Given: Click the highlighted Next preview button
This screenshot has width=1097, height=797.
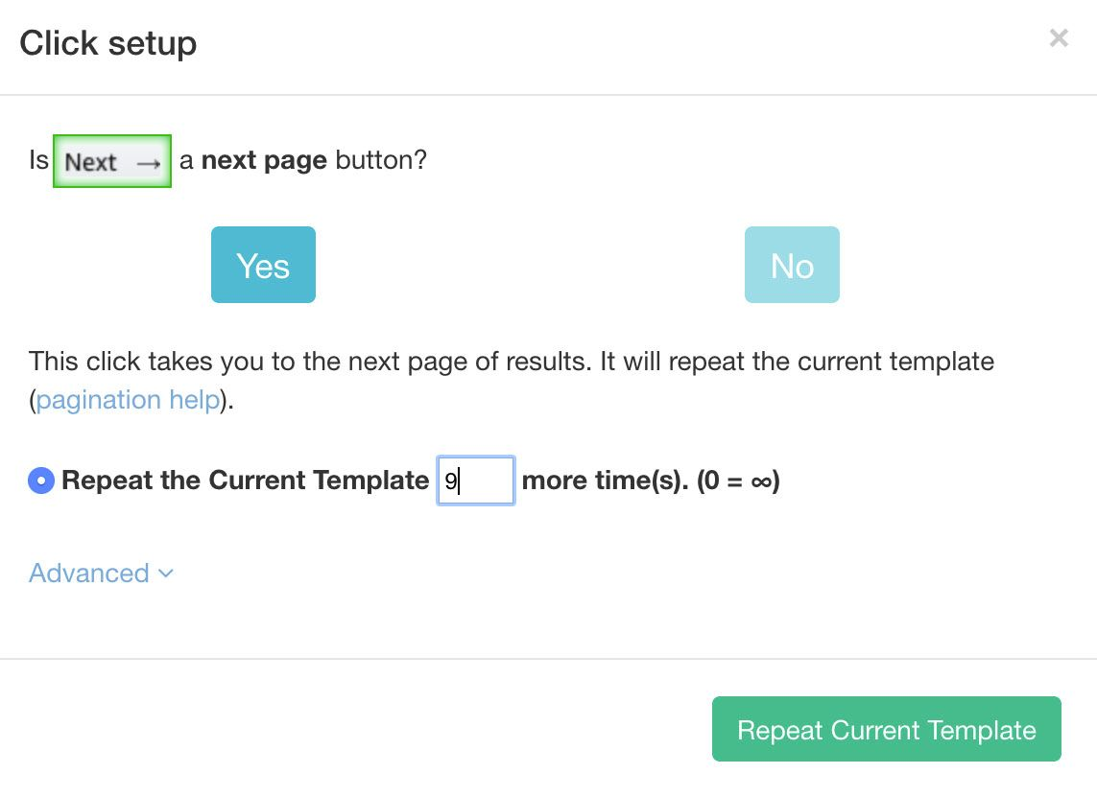Looking at the screenshot, I should [x=112, y=161].
